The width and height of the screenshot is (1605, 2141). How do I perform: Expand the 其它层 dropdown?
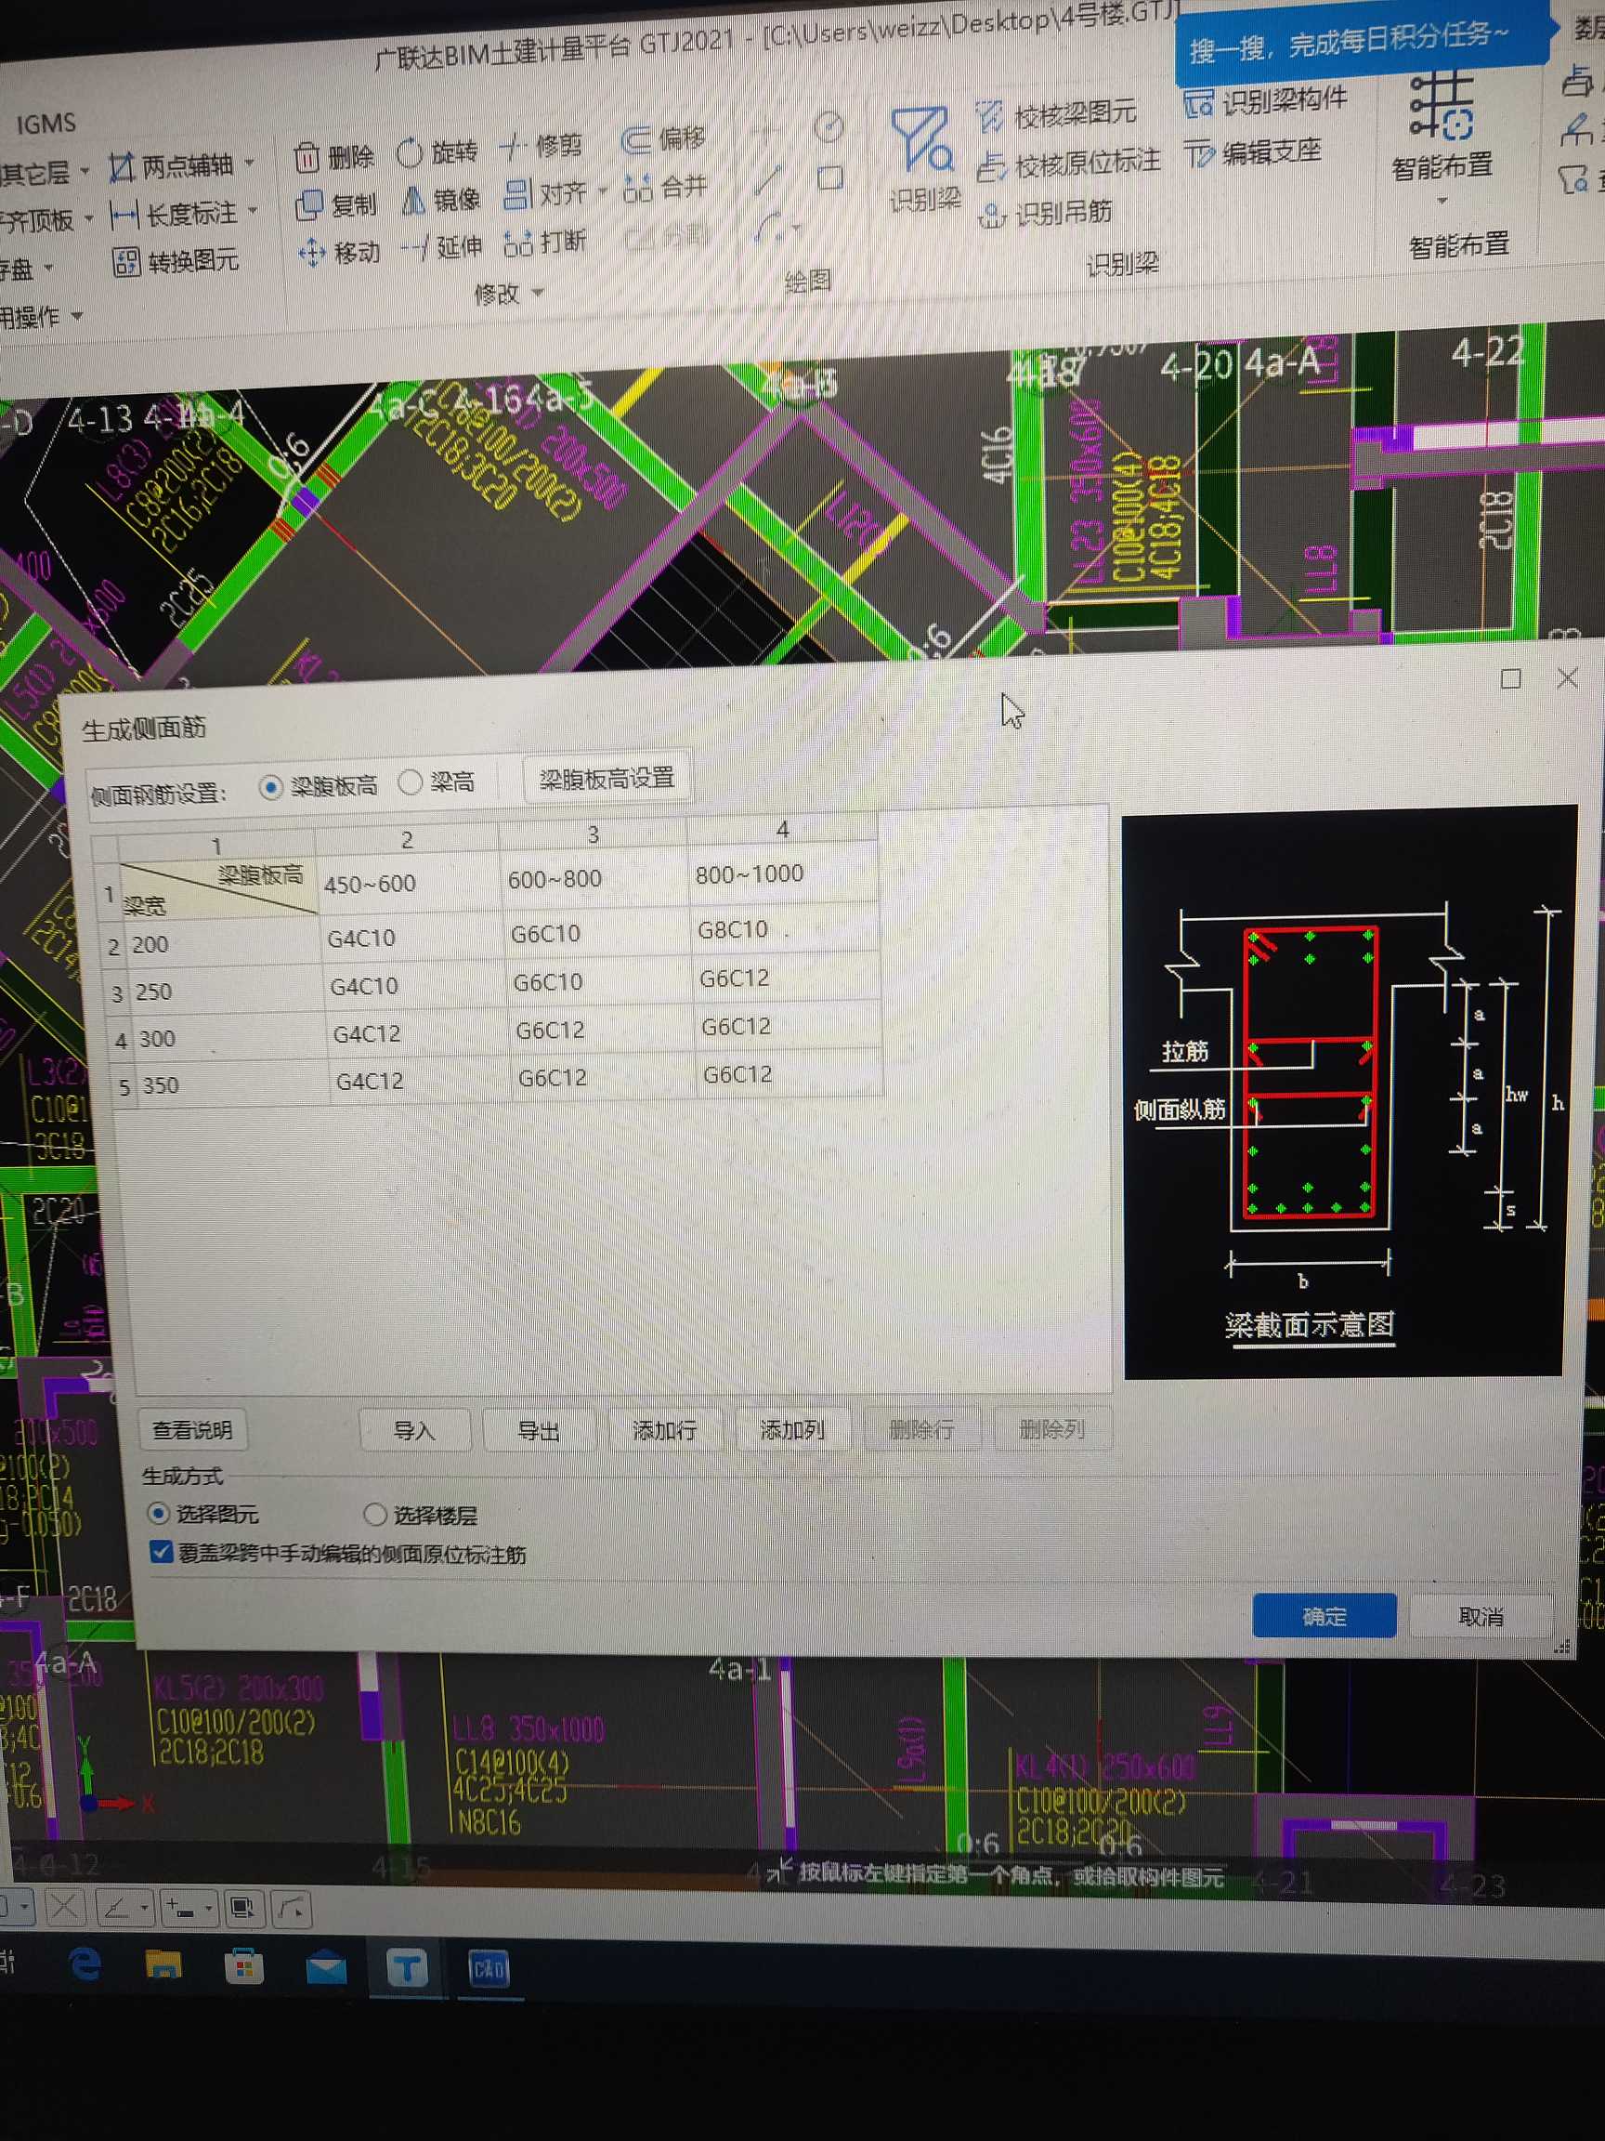85,172
